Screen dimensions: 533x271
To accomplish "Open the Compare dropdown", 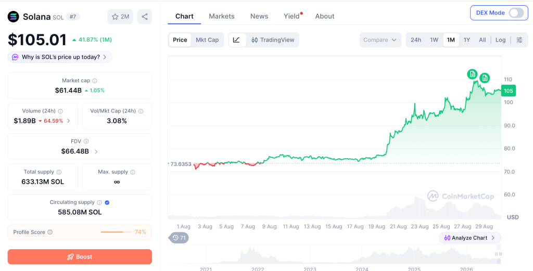I will click(x=380, y=40).
